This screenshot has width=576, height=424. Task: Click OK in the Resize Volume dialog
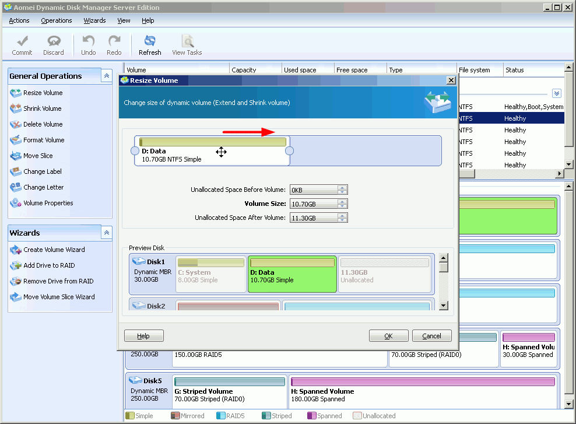click(x=388, y=336)
